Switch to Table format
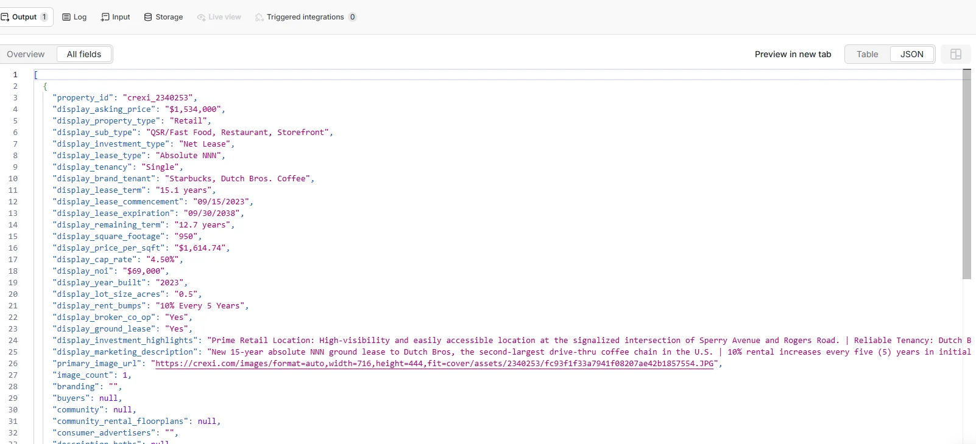The width and height of the screenshot is (976, 444). [x=867, y=54]
